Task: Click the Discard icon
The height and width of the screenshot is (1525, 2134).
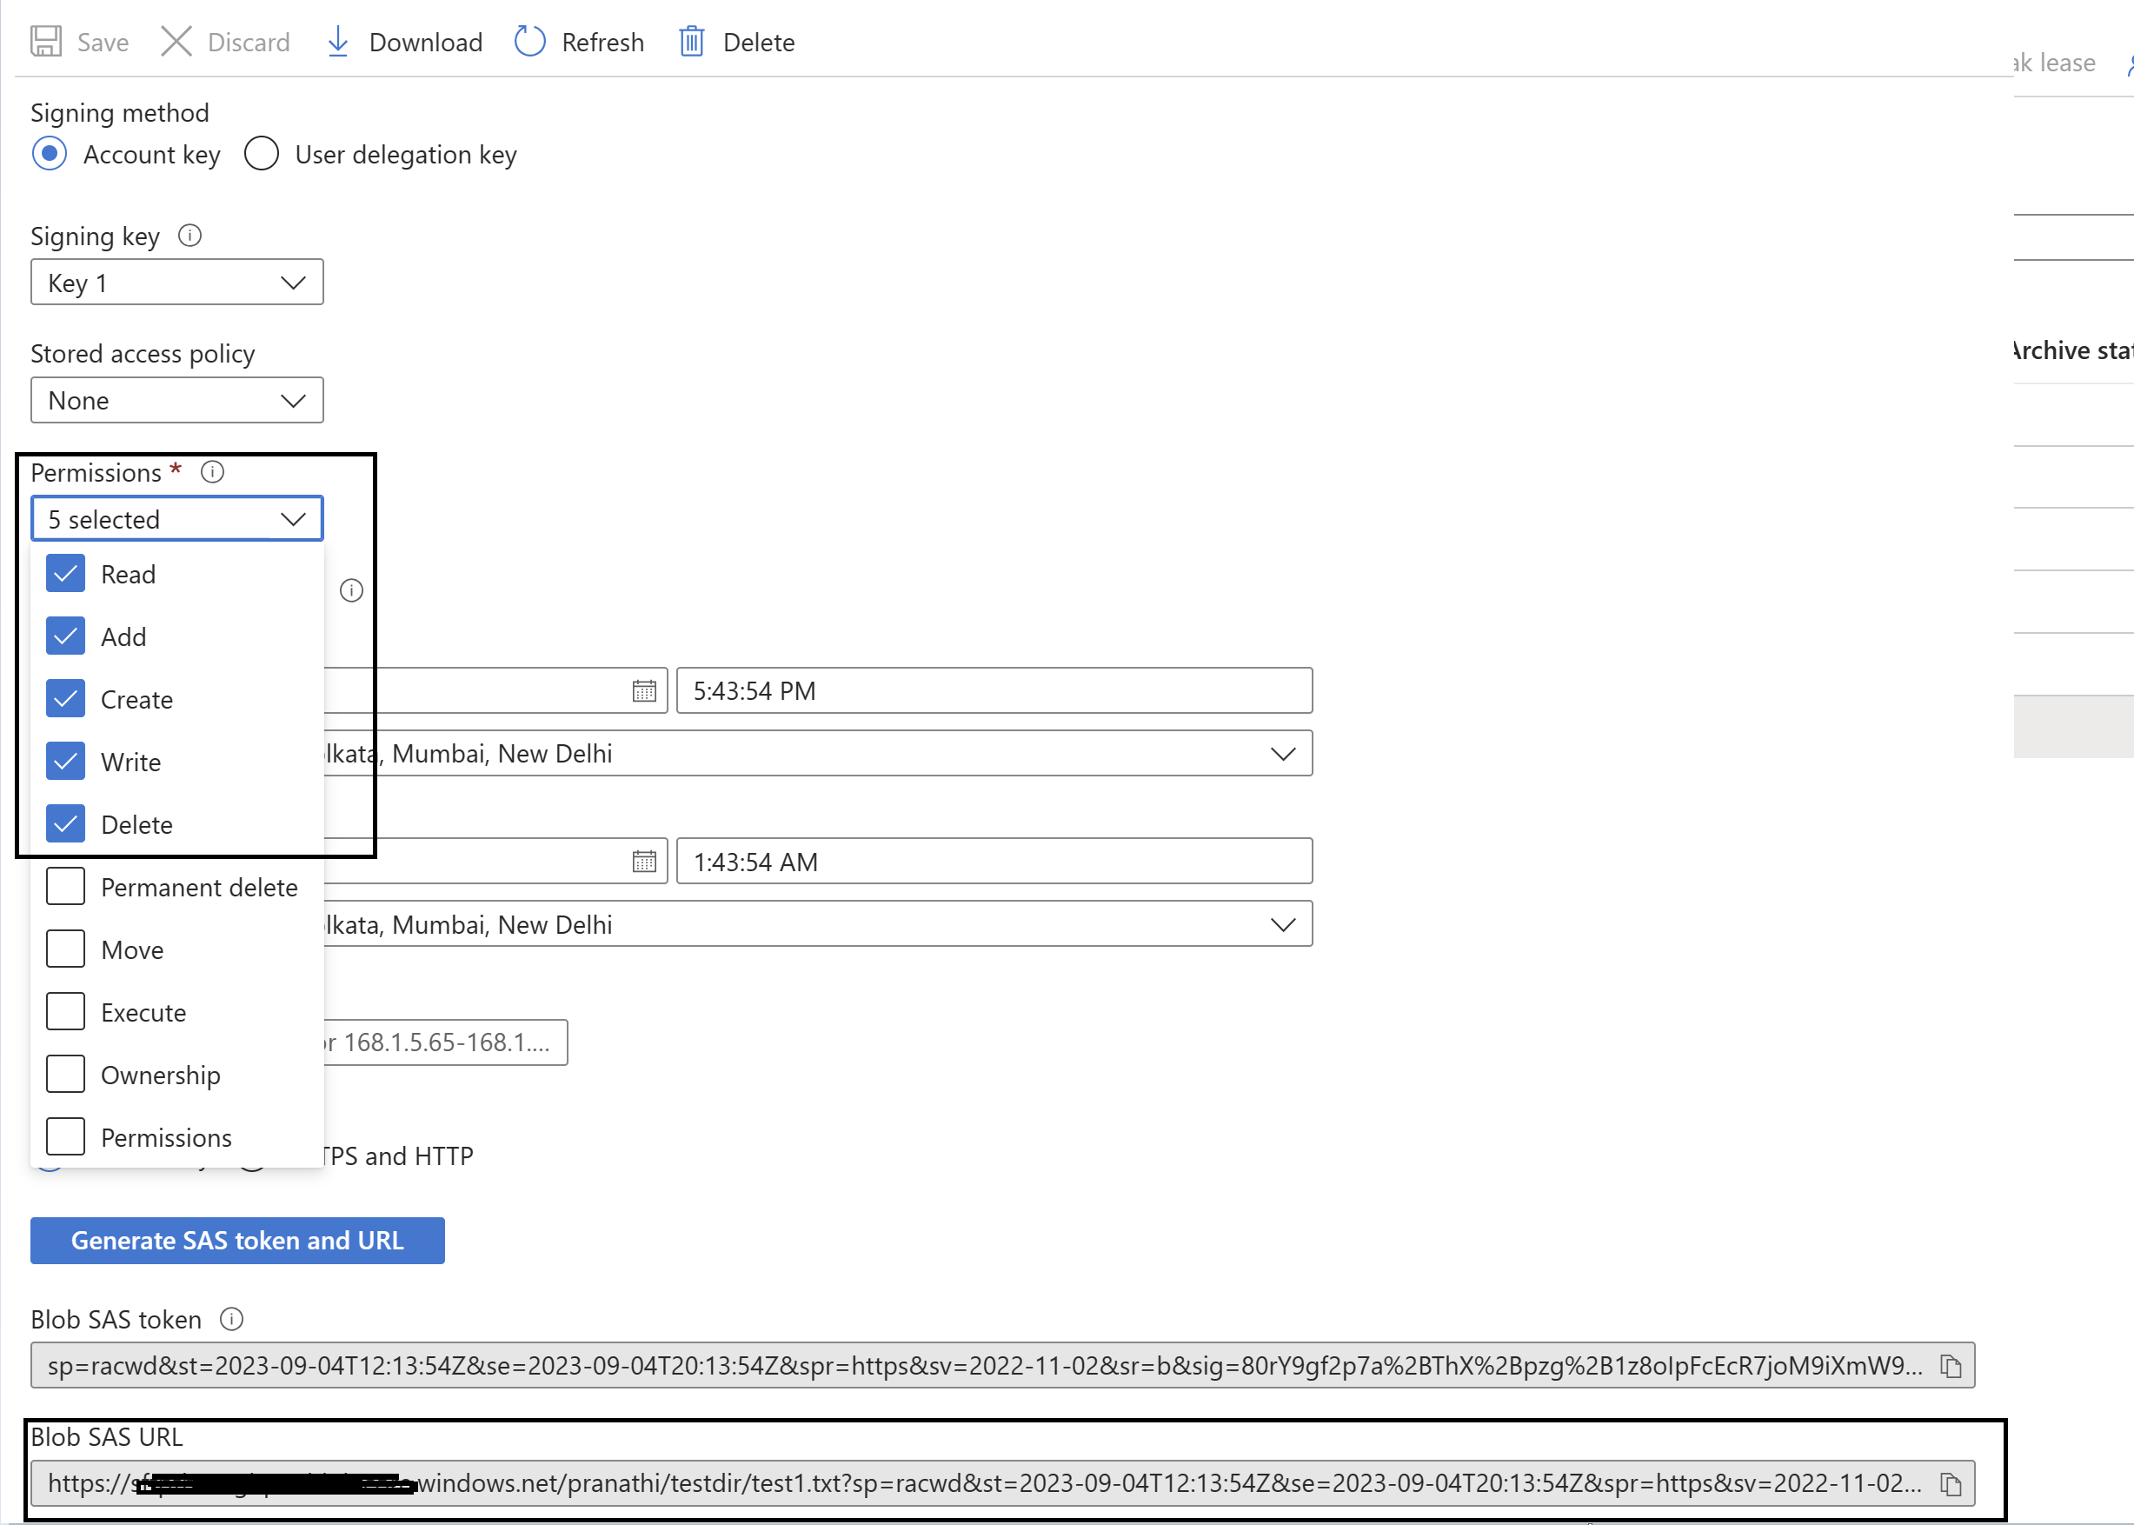Action: (x=176, y=42)
